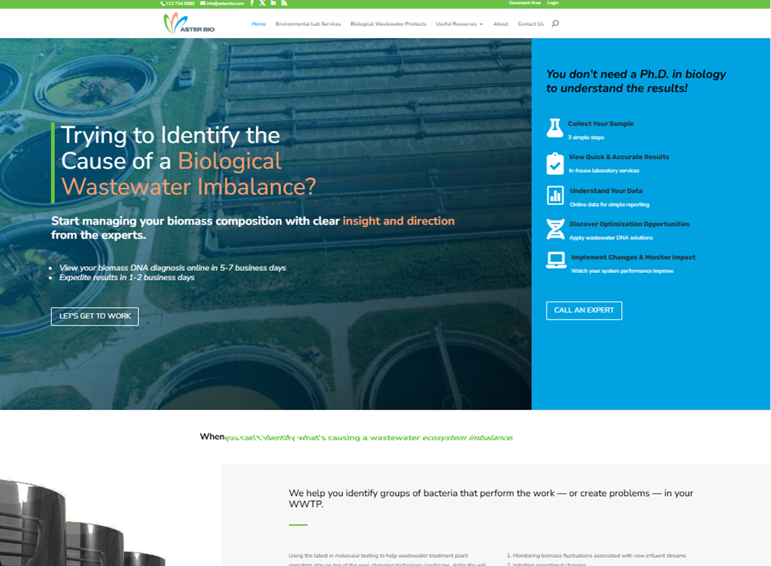The width and height of the screenshot is (771, 566).
Task: Click the laptop monitor impact icon
Action: click(555, 261)
